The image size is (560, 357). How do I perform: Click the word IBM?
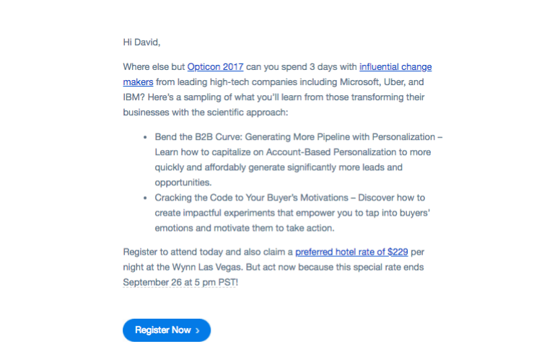pos(134,97)
